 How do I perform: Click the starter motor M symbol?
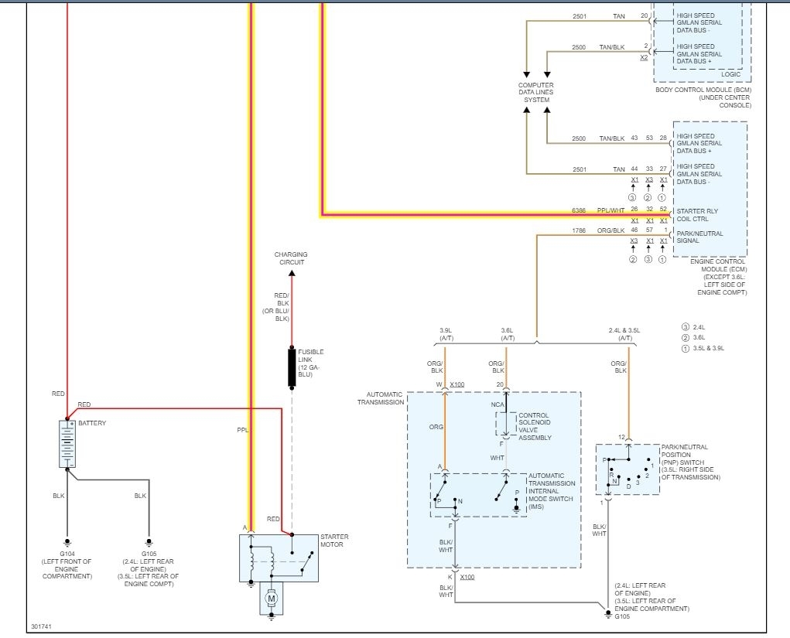pyautogui.click(x=272, y=599)
